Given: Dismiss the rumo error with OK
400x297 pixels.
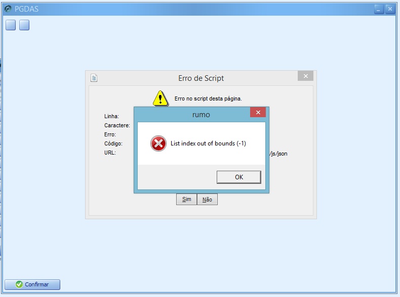Looking at the screenshot, I should pyautogui.click(x=239, y=177).
